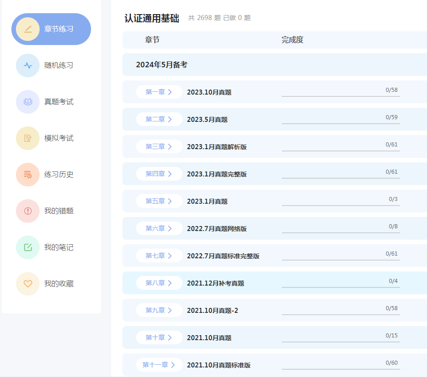Click the 认证通用基础 page title

[x=152, y=18]
